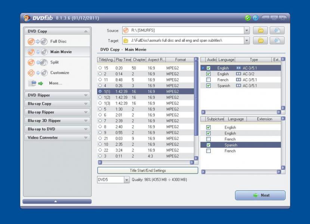The width and height of the screenshot is (310, 224).
Task: Click title list scroll-down arrow icon
Action: point(196,158)
